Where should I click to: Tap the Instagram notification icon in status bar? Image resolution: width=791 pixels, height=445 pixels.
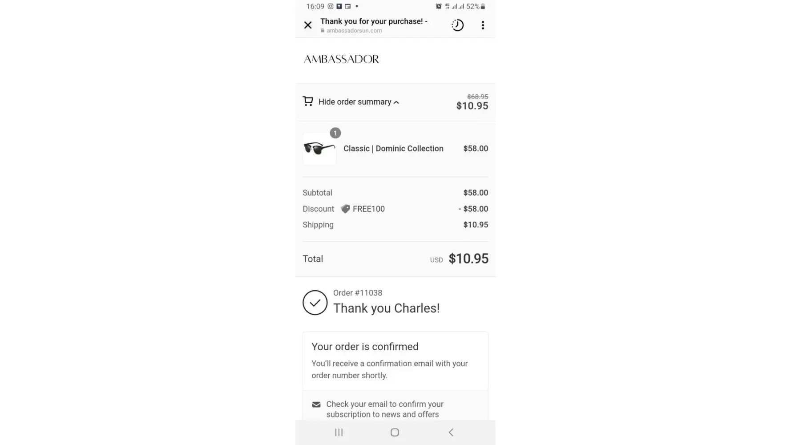(331, 6)
